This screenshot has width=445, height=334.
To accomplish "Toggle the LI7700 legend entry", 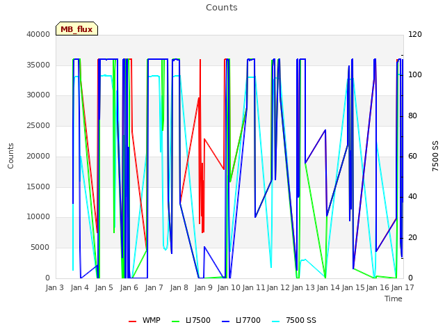I will 241,320.
